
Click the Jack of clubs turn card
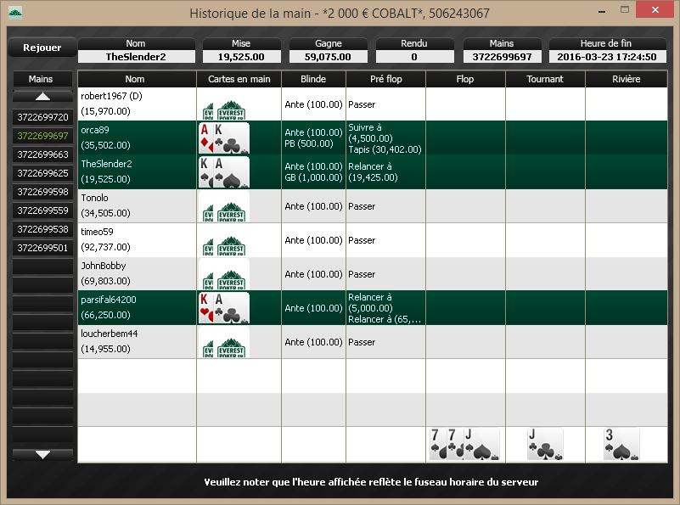coord(545,444)
